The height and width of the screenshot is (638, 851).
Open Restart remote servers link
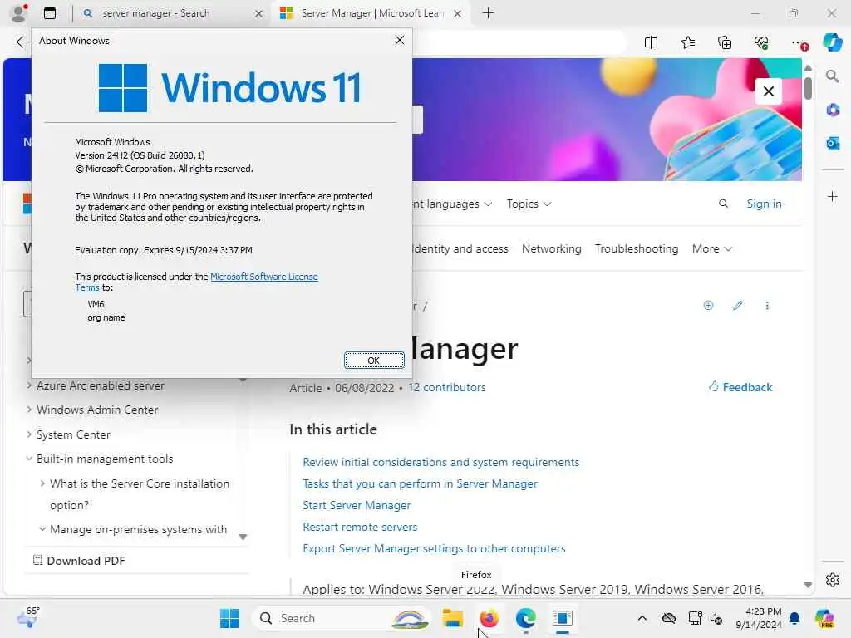click(x=360, y=527)
